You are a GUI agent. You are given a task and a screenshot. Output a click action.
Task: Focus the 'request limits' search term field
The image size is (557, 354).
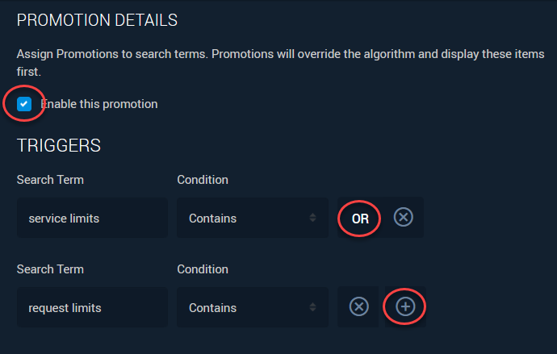(92, 307)
